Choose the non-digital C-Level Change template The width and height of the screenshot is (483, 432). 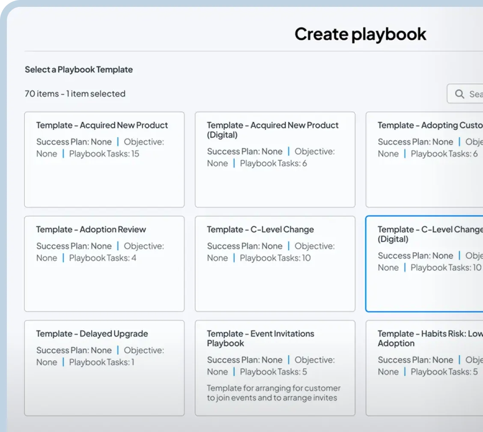pyautogui.click(x=275, y=264)
